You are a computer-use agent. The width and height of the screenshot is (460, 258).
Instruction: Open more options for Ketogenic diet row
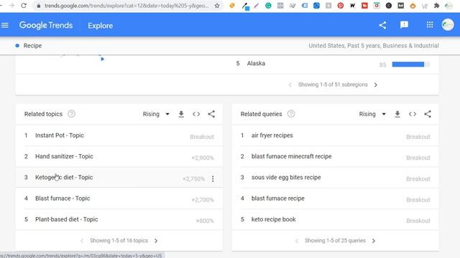pos(213,178)
